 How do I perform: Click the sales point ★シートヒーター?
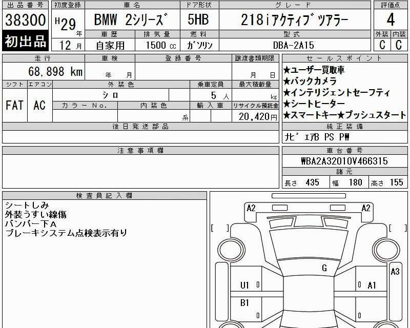point(314,104)
